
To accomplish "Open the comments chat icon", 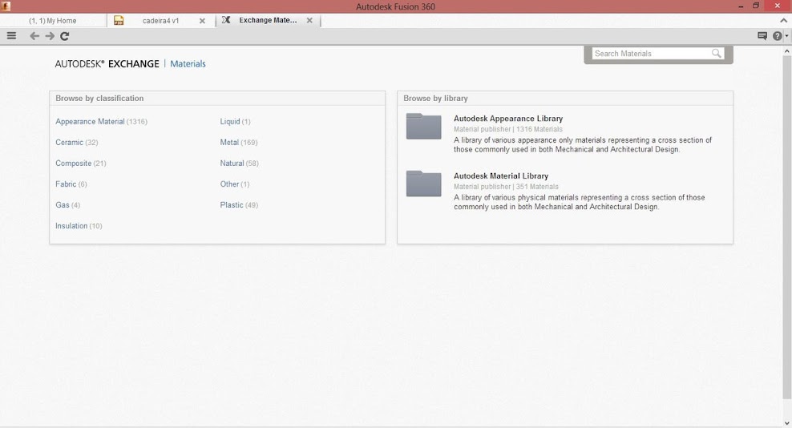I will 762,36.
